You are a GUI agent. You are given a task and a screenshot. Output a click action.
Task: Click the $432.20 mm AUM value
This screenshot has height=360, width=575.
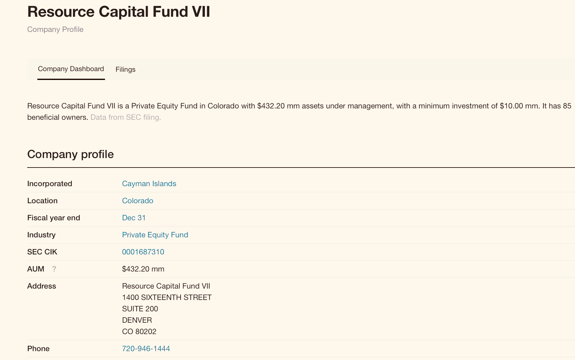pyautogui.click(x=143, y=269)
